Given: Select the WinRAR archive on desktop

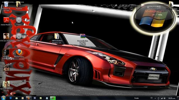Looking at the screenshot, I should [x=83, y=39].
